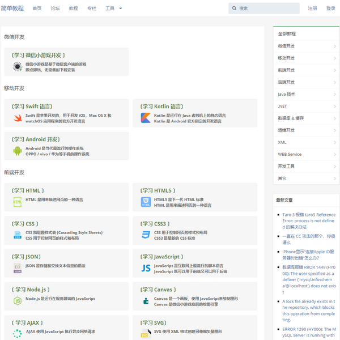The image size is (340, 340).
Task: Click the green Android robot icon
Action: (17, 151)
